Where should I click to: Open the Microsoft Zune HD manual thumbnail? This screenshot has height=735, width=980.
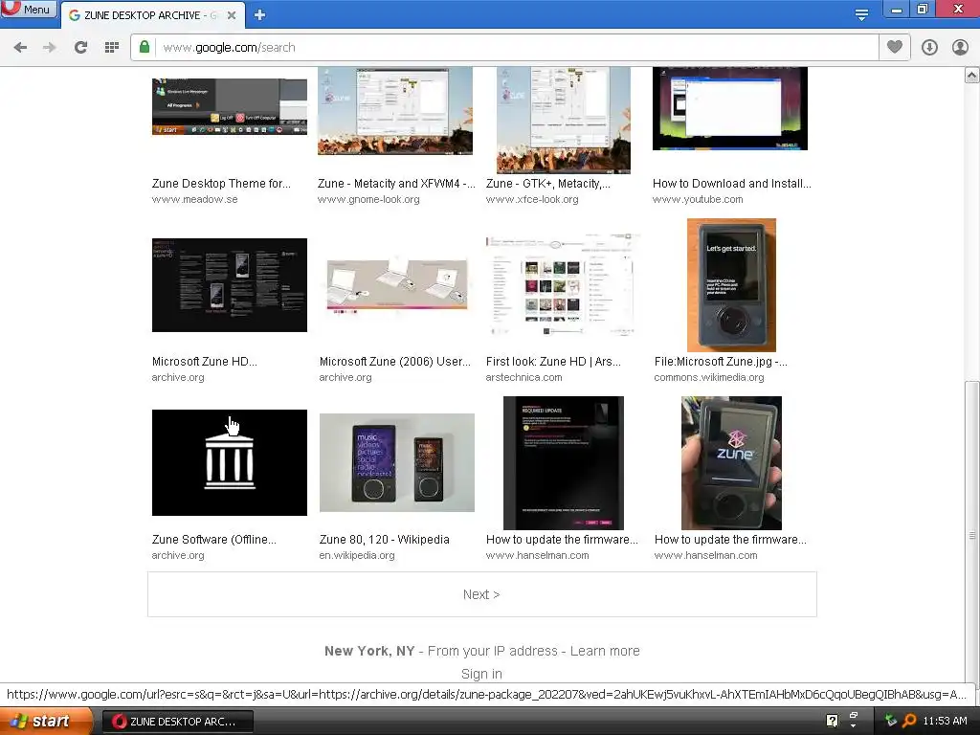coord(230,285)
